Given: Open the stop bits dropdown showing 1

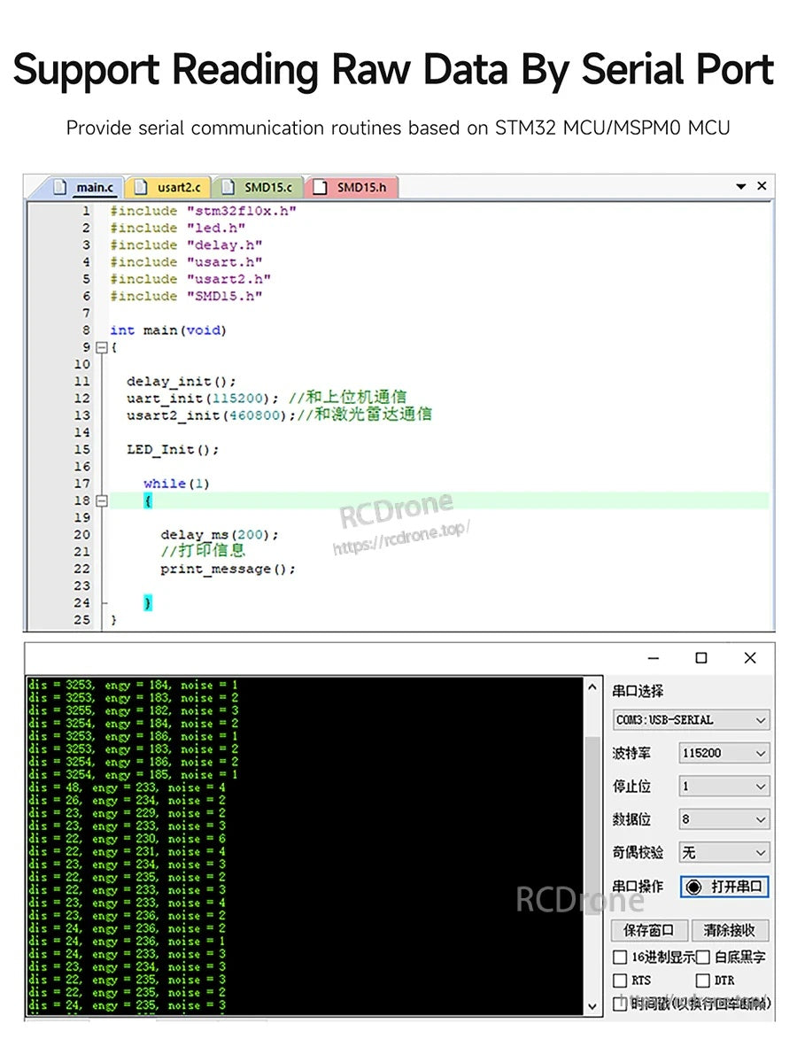Looking at the screenshot, I should (724, 786).
